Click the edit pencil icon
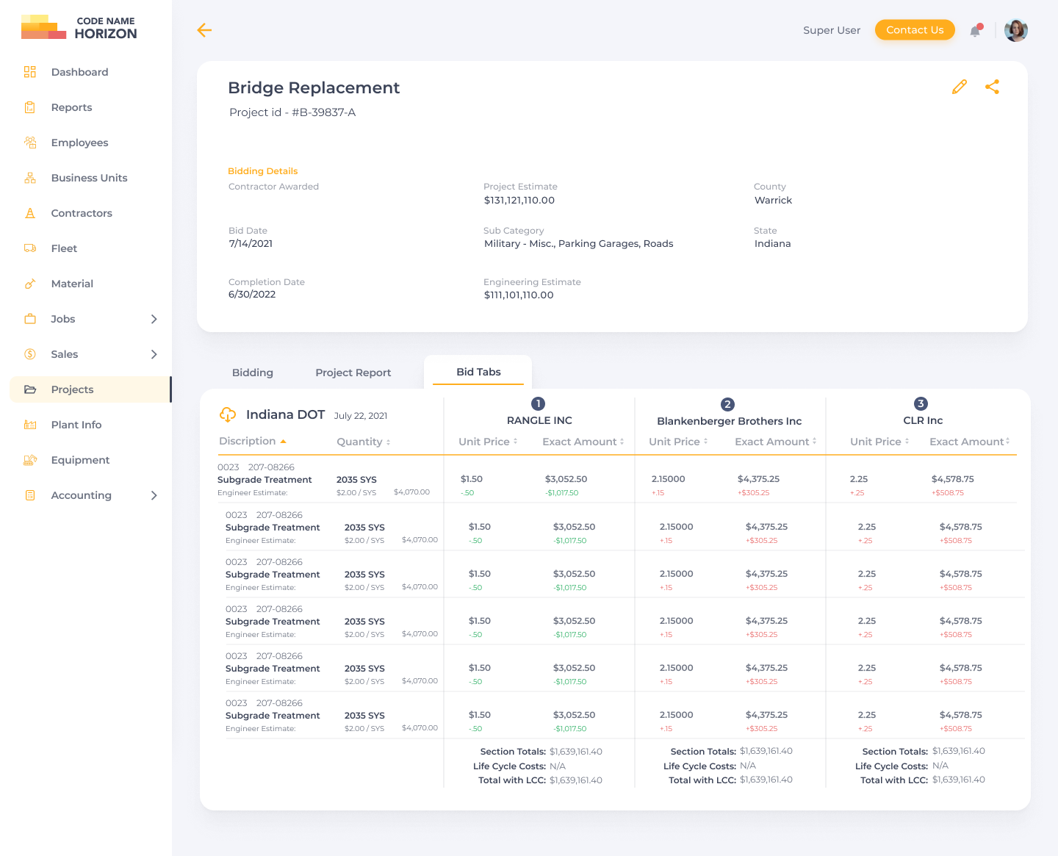 (x=959, y=87)
